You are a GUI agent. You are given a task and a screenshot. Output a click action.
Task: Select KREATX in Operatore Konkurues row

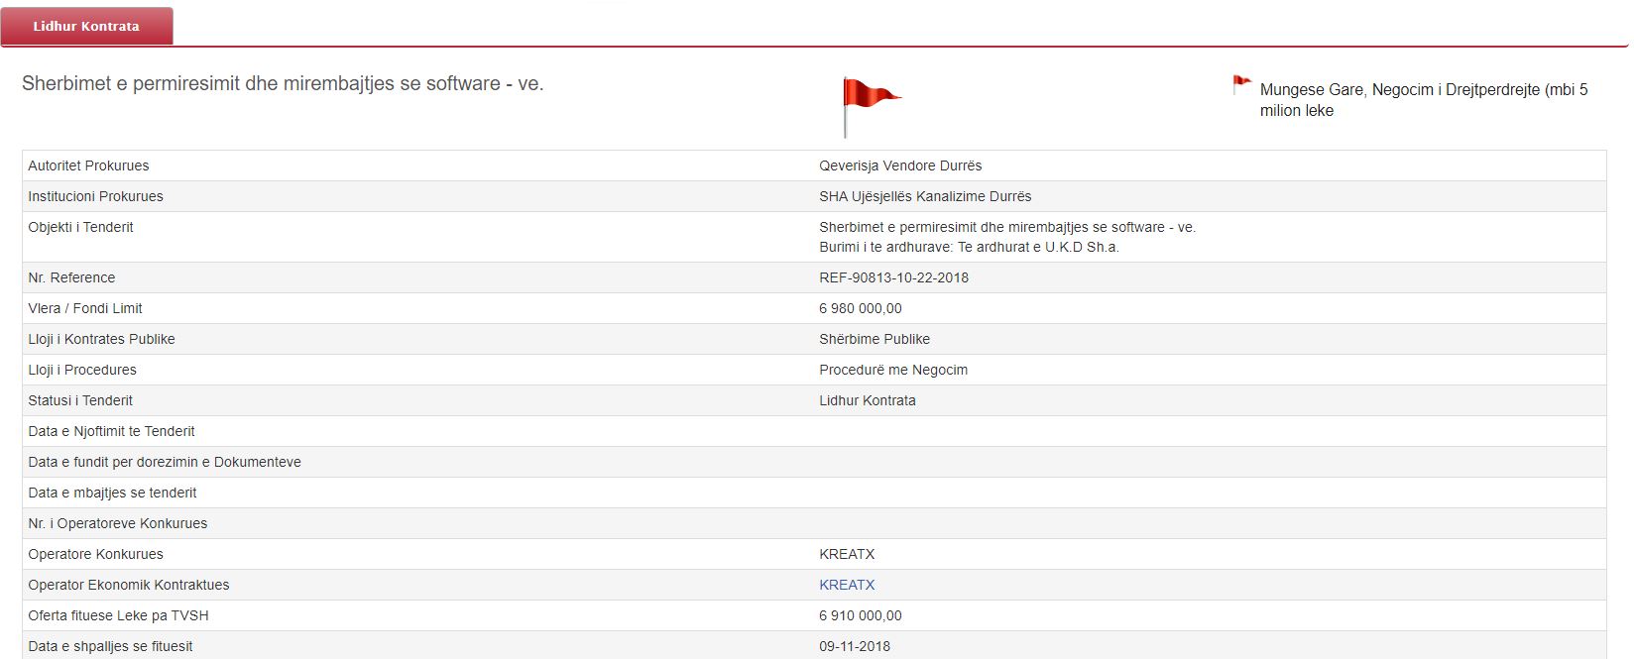[847, 554]
